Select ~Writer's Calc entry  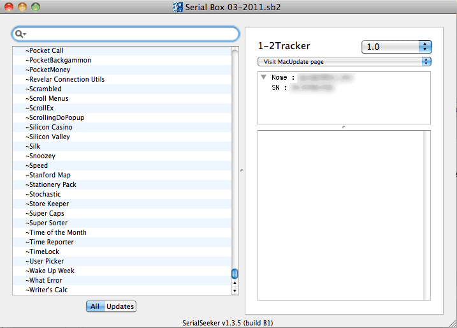click(x=122, y=290)
